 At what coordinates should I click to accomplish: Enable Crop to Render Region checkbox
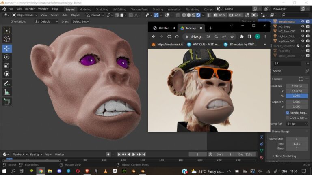click(287, 117)
